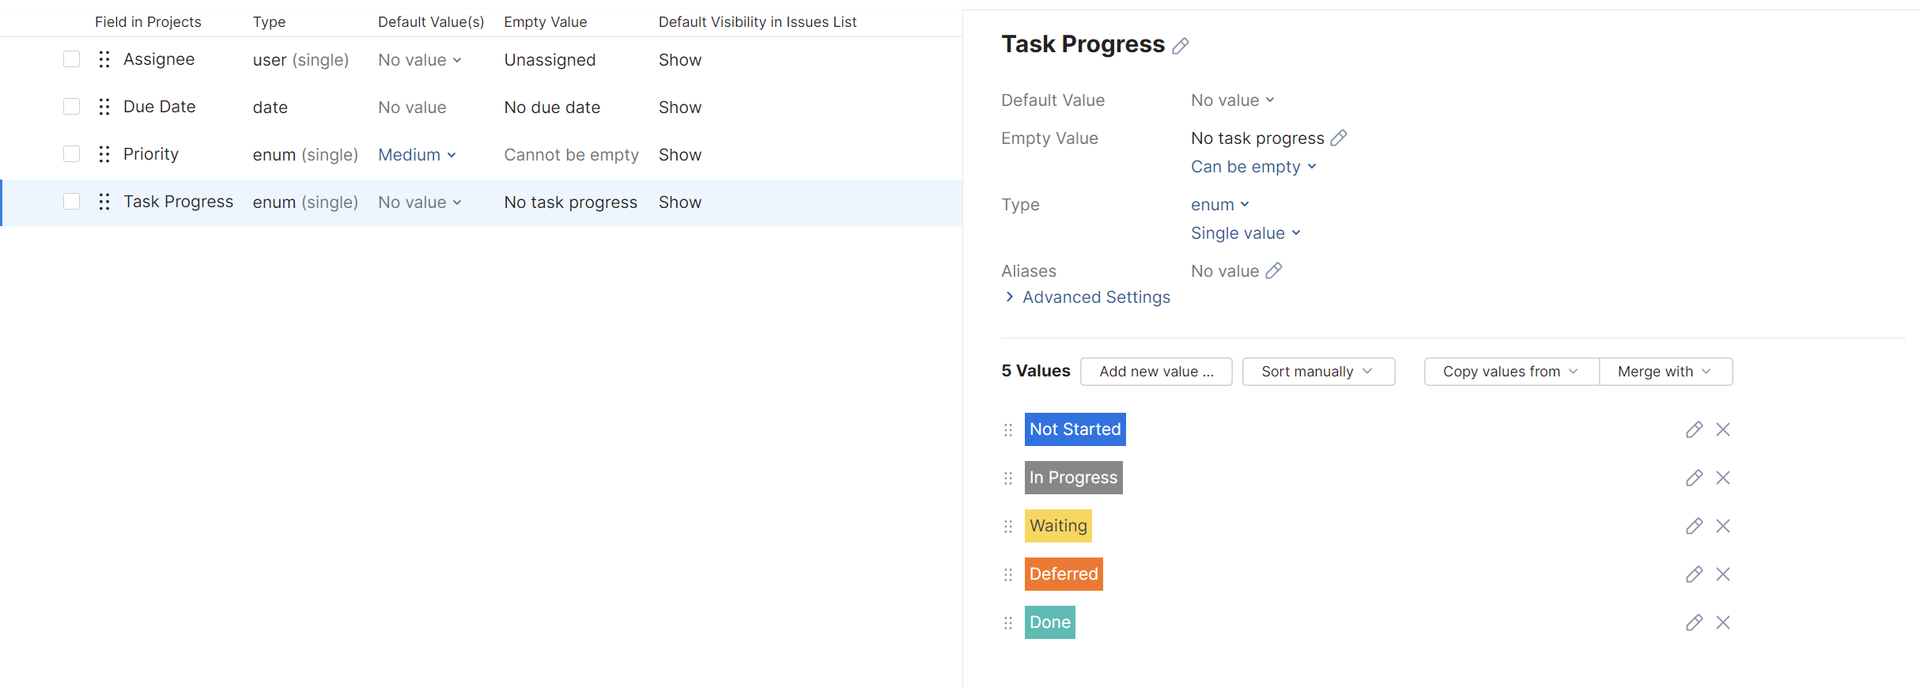
Task: Remove the Deferred value
Action: click(x=1723, y=574)
